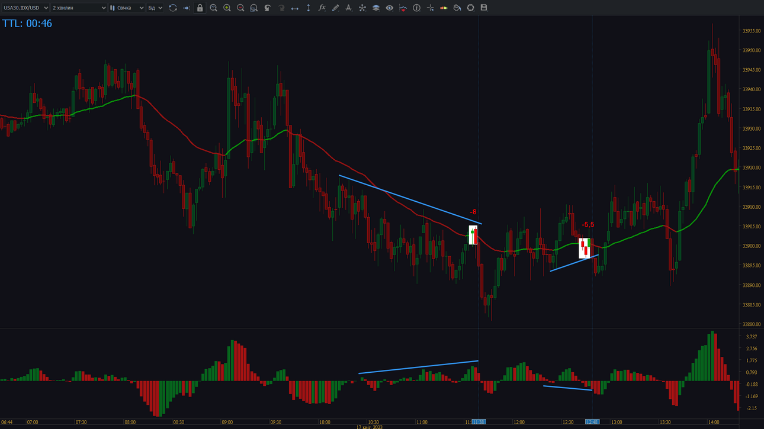Click the camera shutter snapshot icon
Screen dimensions: 764x429
click(471, 8)
